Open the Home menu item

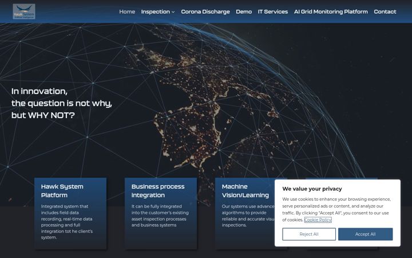coord(127,11)
